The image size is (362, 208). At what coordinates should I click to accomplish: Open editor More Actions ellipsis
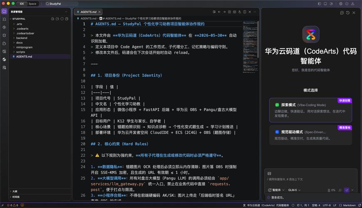(x=255, y=12)
